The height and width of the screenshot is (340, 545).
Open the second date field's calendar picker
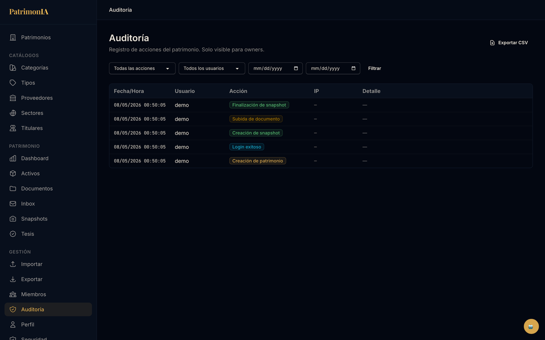353,68
